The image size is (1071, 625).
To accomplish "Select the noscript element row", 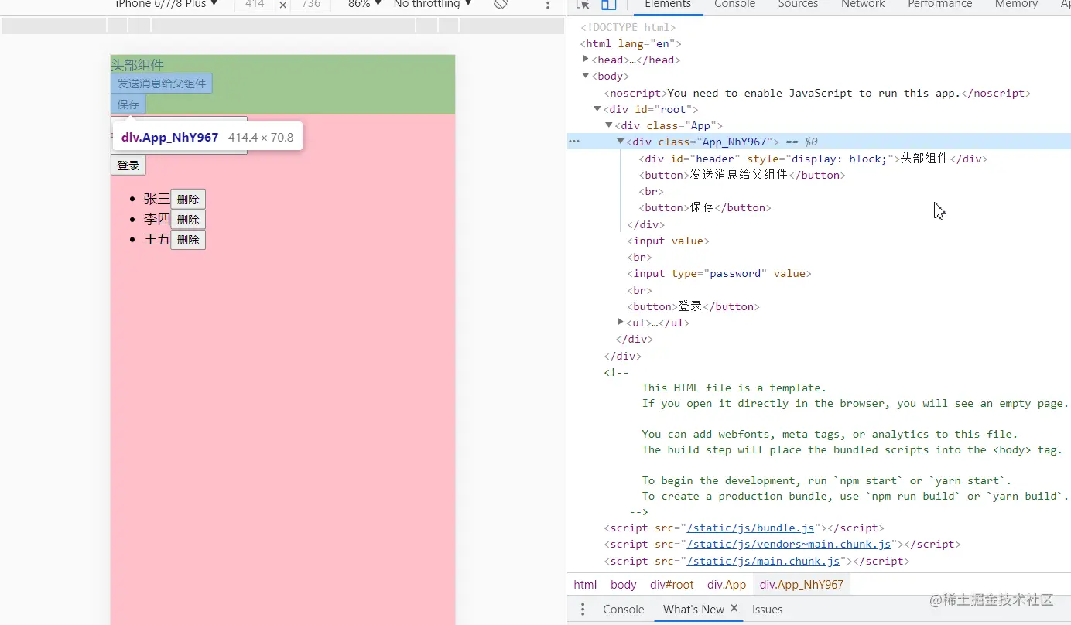I will (819, 93).
